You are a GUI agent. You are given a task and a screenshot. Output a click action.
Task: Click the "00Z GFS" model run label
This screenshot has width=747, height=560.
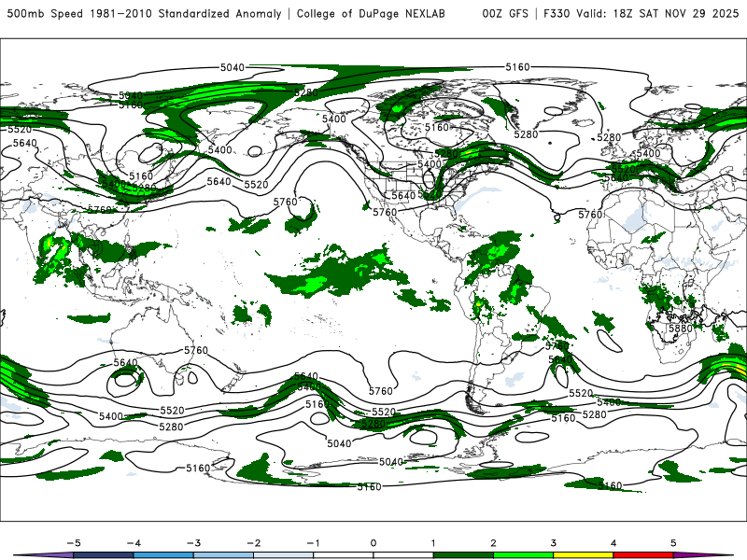click(505, 13)
